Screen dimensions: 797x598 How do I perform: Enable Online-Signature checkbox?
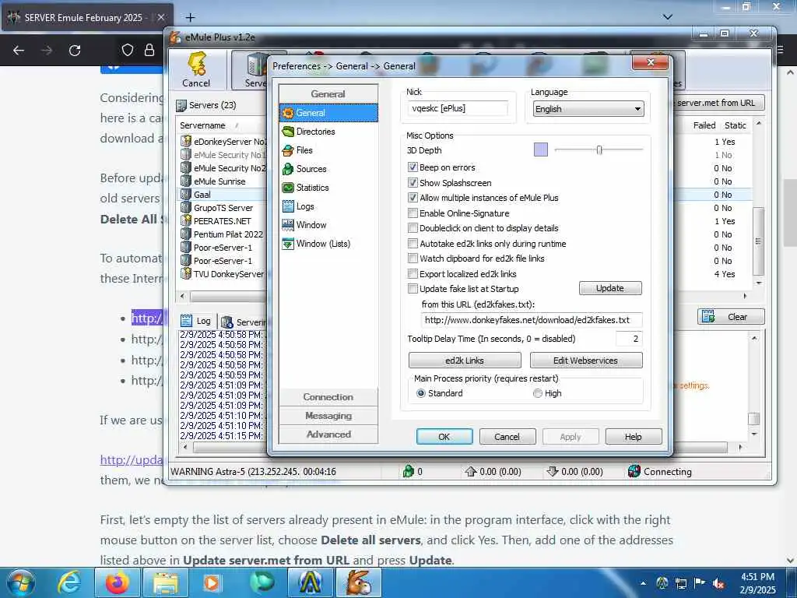pos(413,213)
